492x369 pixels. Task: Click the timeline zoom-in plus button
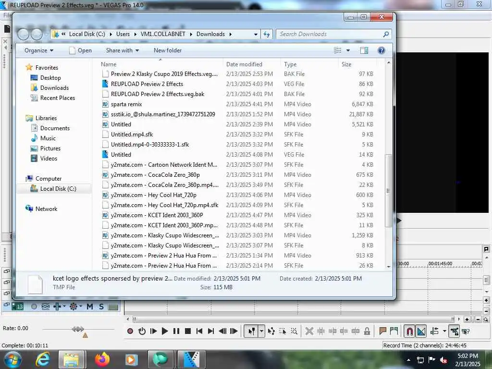click(x=467, y=320)
